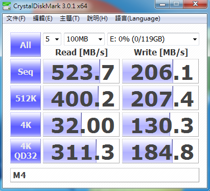
Task: Minimize the CrystalDiskMark window
Action: (x=162, y=4)
